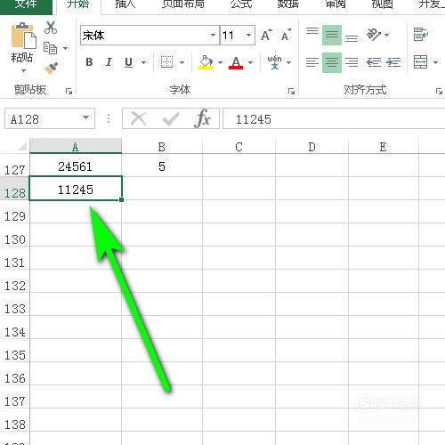Click the Cut scissors icon
The height and width of the screenshot is (445, 445).
pyautogui.click(x=51, y=28)
